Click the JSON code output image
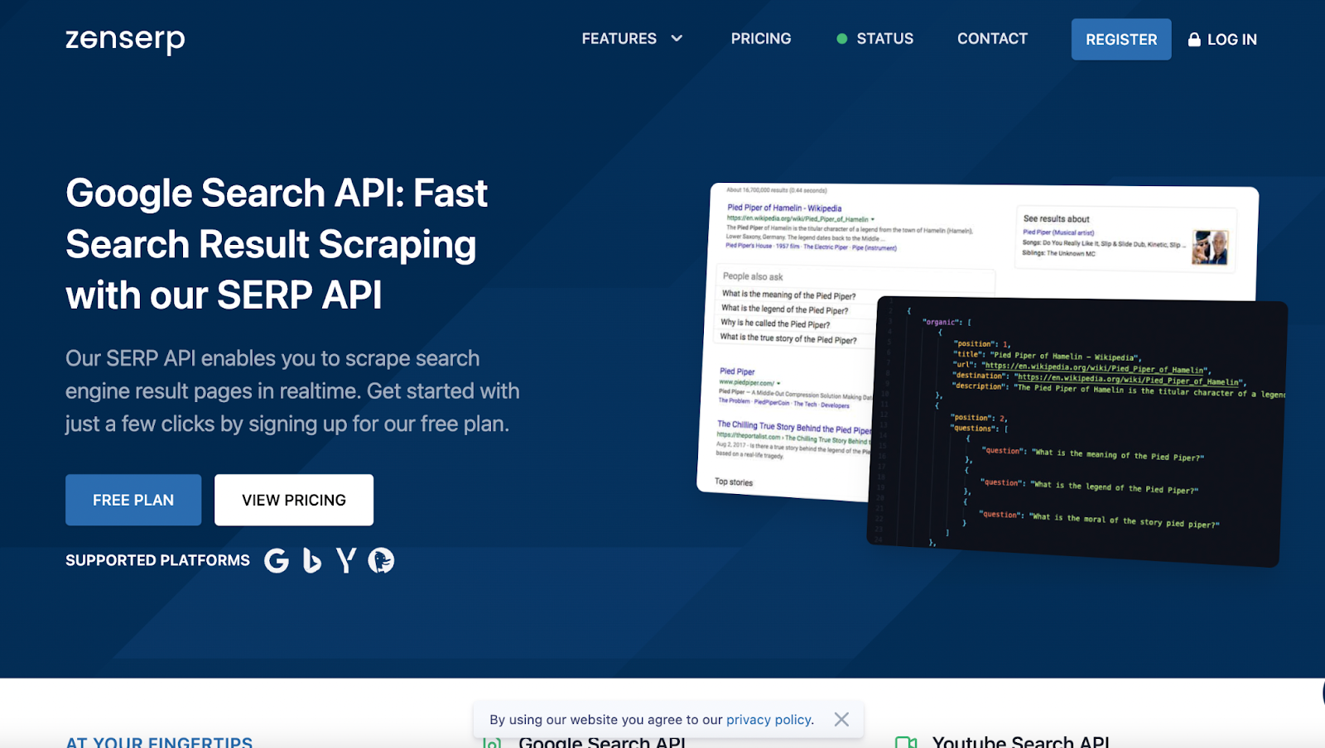 click(1077, 430)
